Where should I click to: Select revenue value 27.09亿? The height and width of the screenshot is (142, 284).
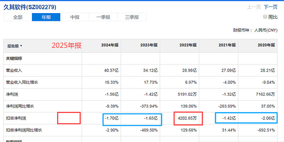coord(229,70)
